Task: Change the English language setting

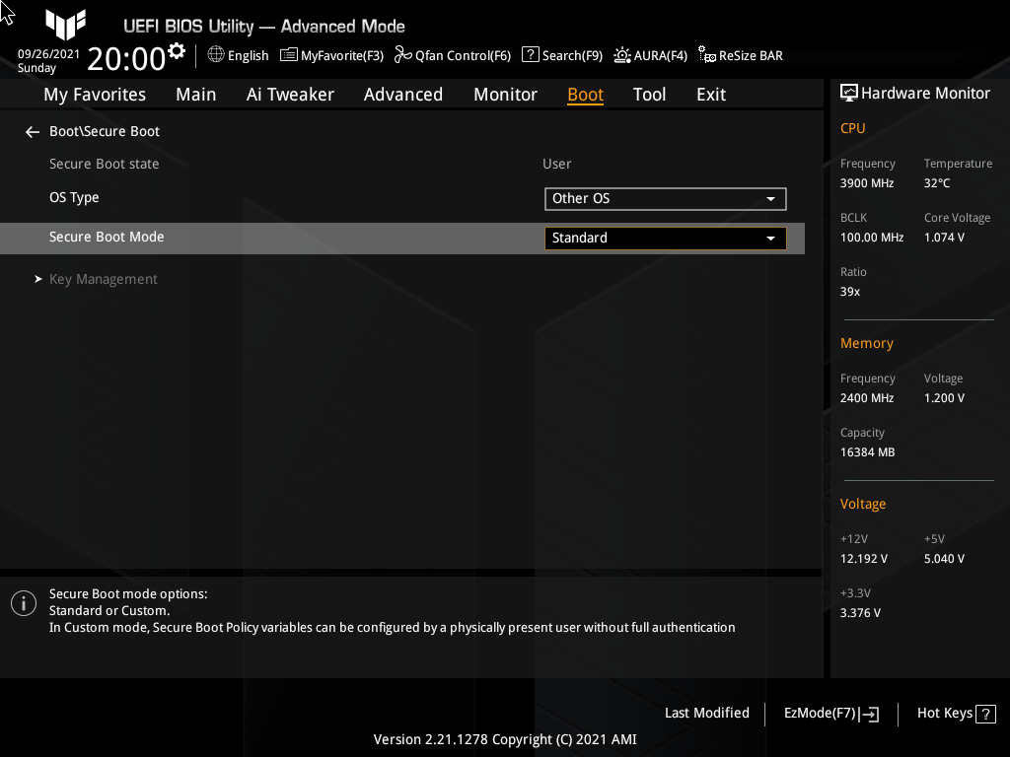Action: tap(238, 55)
